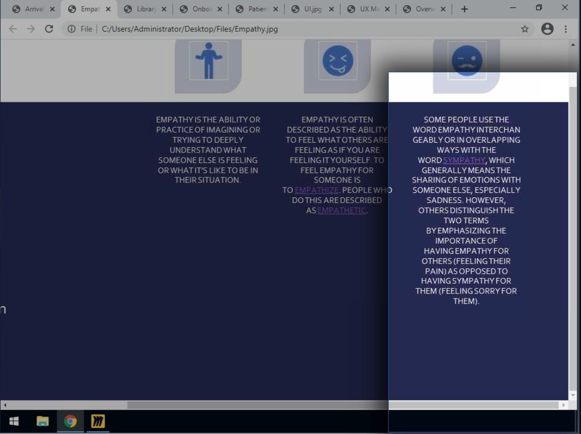This screenshot has width=581, height=434.
Task: Click the text 'TWO TERMS'
Action: (x=466, y=221)
